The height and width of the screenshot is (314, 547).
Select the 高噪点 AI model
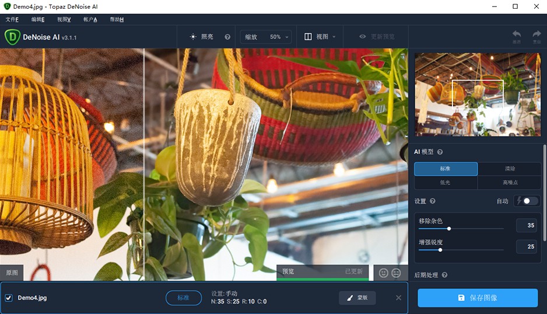pyautogui.click(x=510, y=182)
